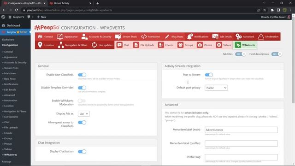295x166 pixels.
Task: Open the Edit Emails envelope icon
Action: [215, 36]
